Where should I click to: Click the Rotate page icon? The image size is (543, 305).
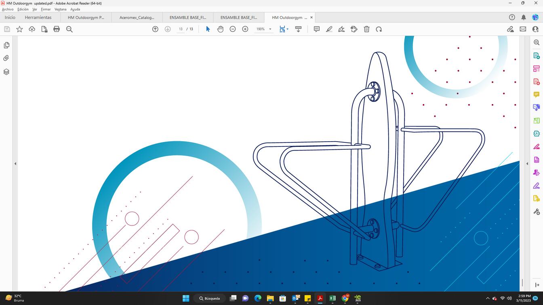pyautogui.click(x=379, y=29)
